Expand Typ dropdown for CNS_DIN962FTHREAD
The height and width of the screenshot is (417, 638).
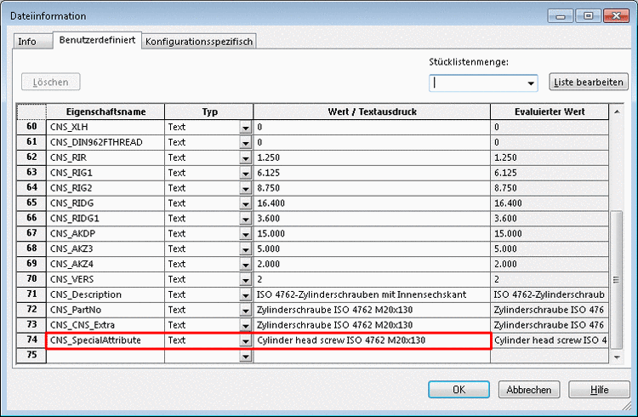pyautogui.click(x=245, y=142)
